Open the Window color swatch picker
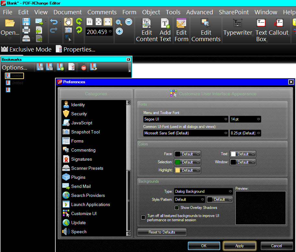 [243, 162]
